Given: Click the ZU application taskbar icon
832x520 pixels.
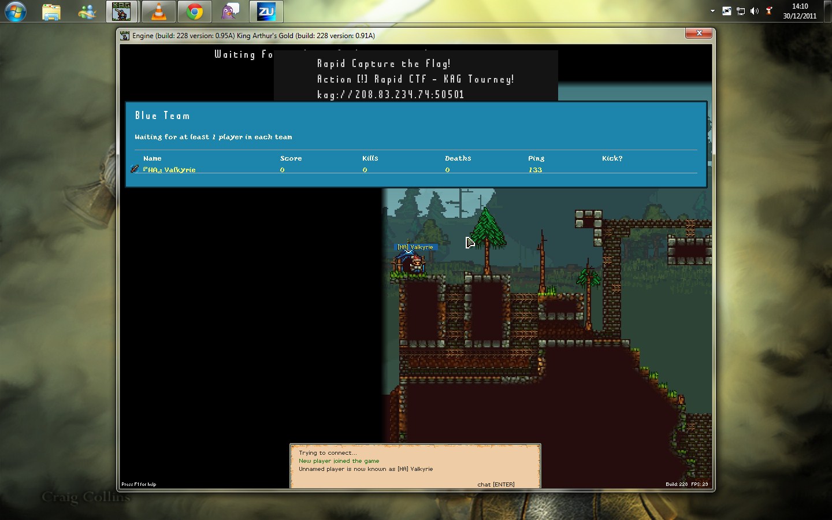Looking at the screenshot, I should pyautogui.click(x=266, y=12).
